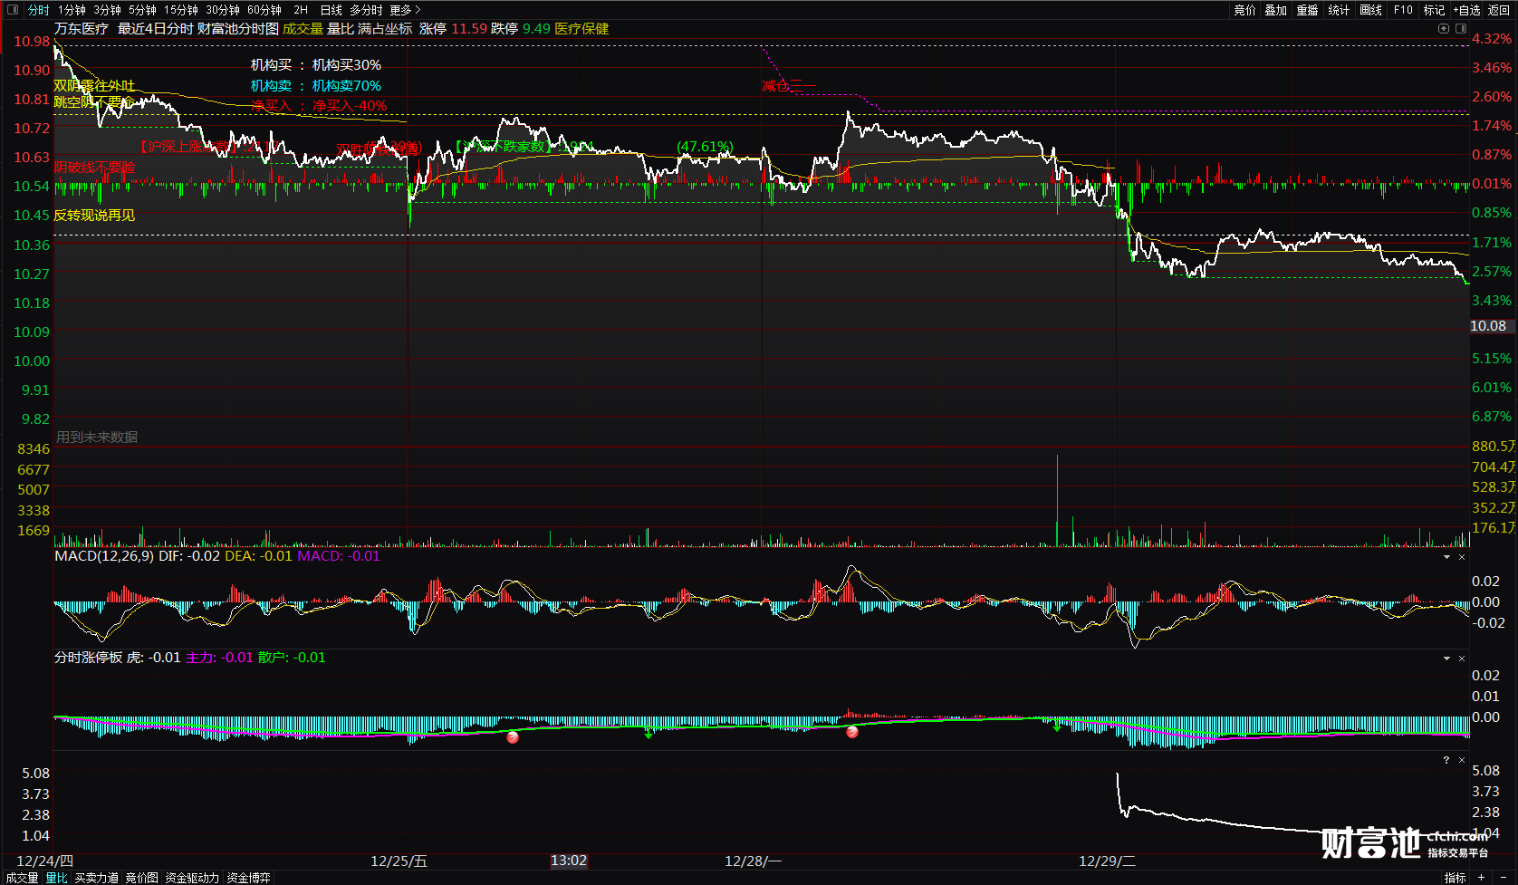
Task: Click the 12/29/二 date label
Action: point(1107,861)
